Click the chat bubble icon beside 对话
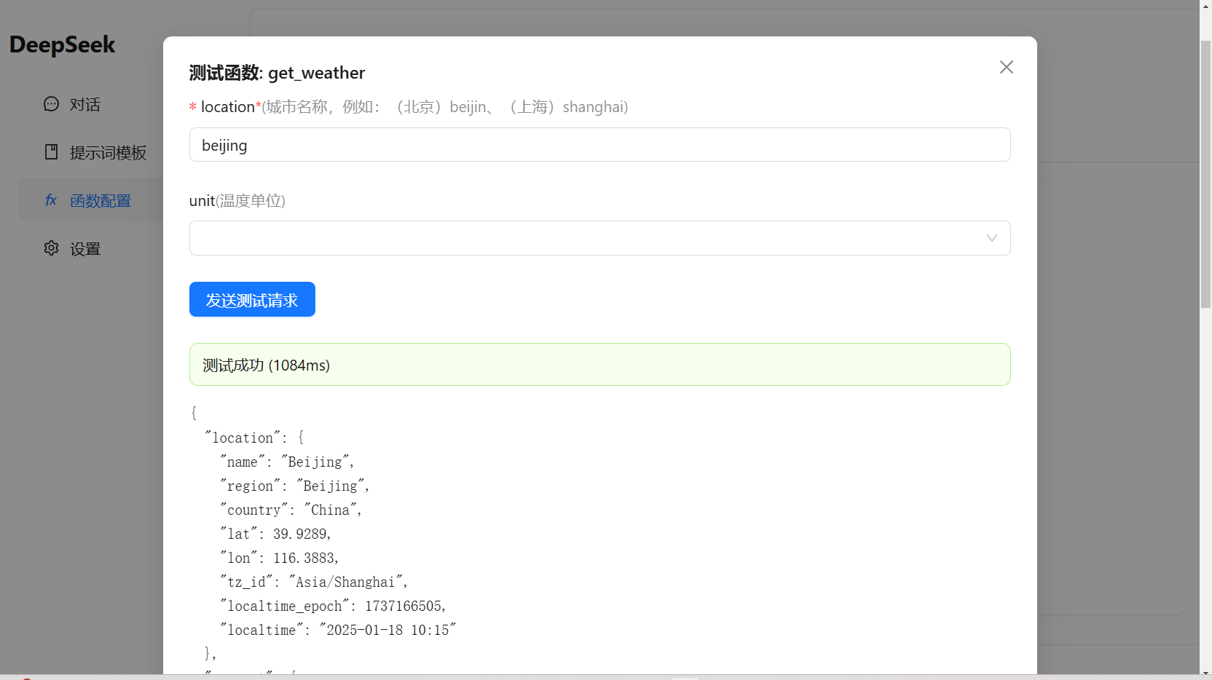 [x=51, y=104]
